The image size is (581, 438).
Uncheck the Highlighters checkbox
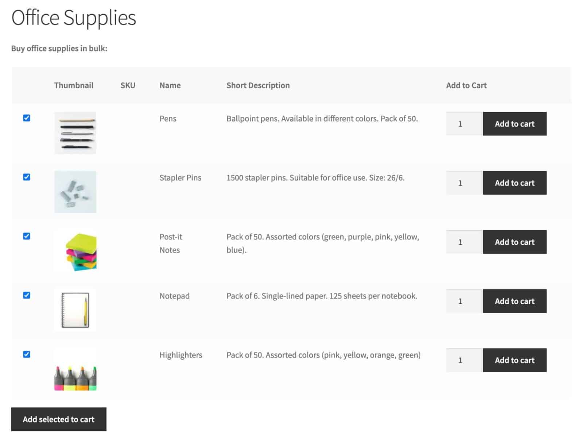pyautogui.click(x=27, y=354)
